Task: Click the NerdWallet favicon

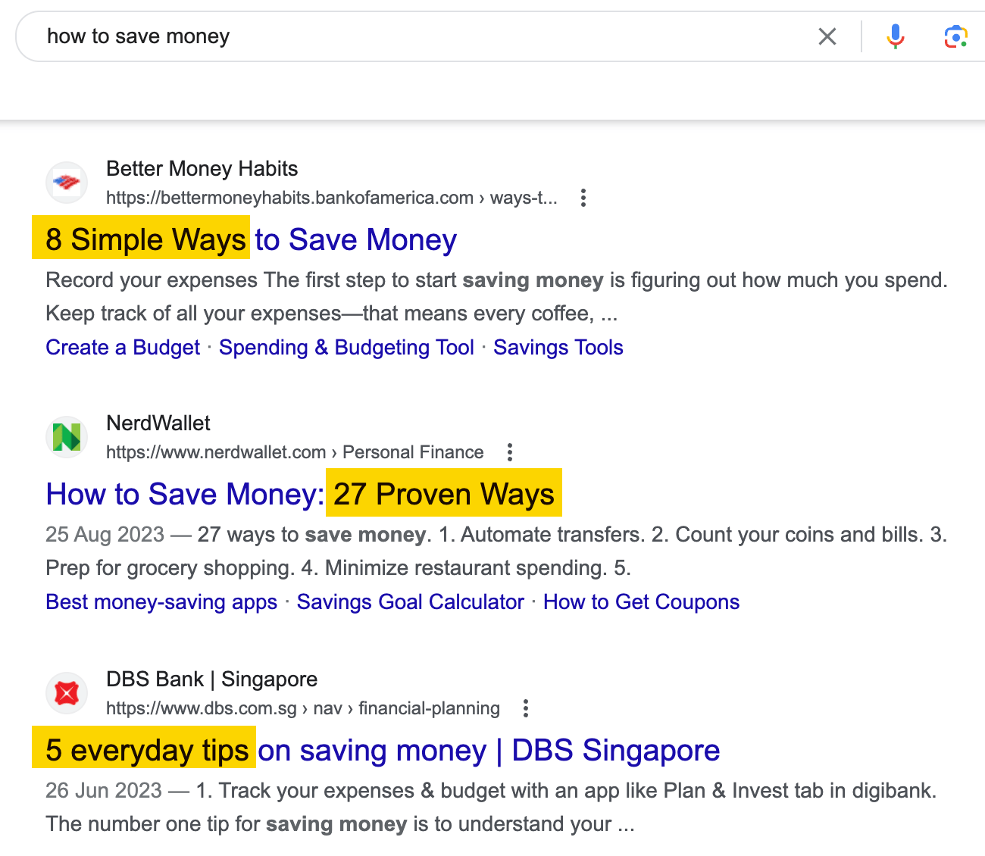Action: pyautogui.click(x=66, y=436)
